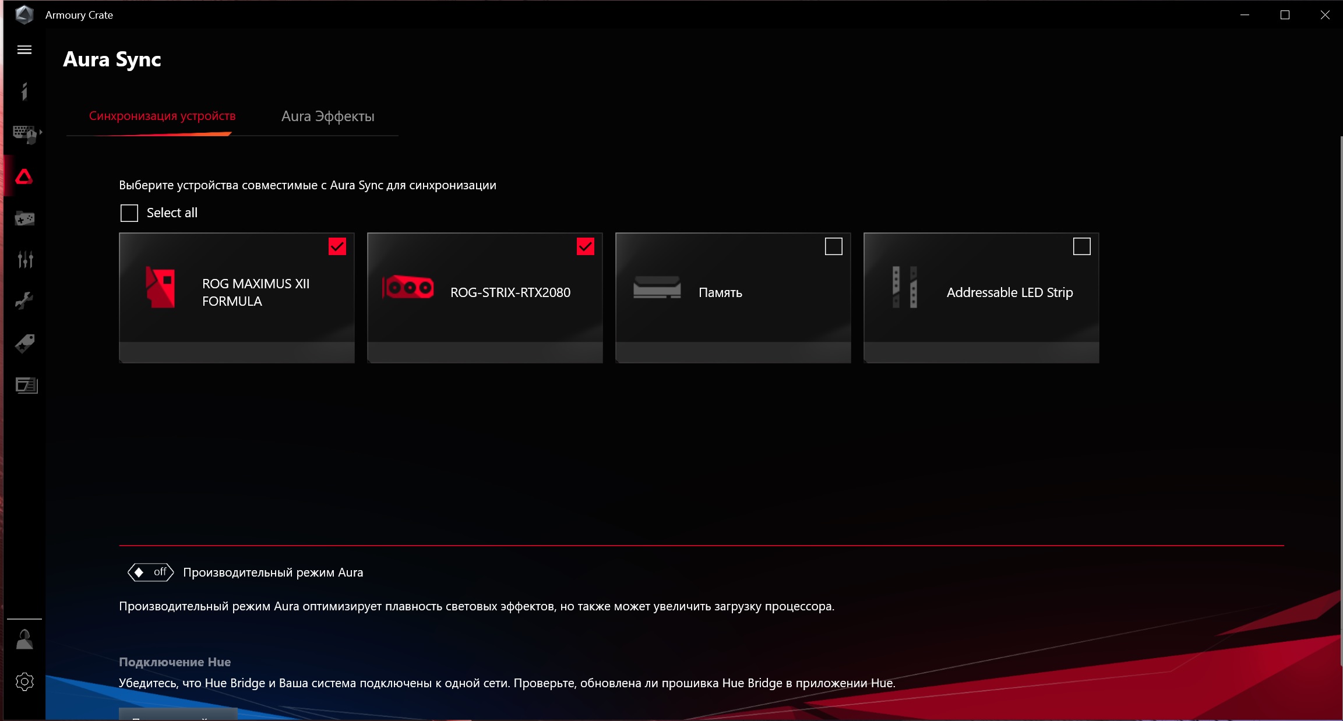The width and height of the screenshot is (1343, 721).
Task: Select Синхронизация устройств tab
Action: [162, 116]
